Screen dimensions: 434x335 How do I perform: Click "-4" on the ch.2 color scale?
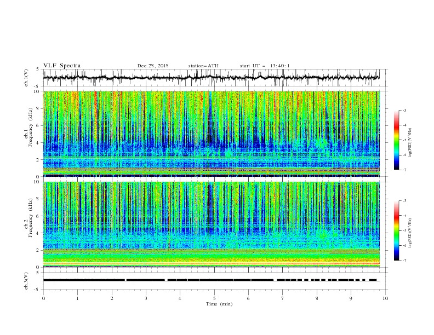click(x=404, y=216)
